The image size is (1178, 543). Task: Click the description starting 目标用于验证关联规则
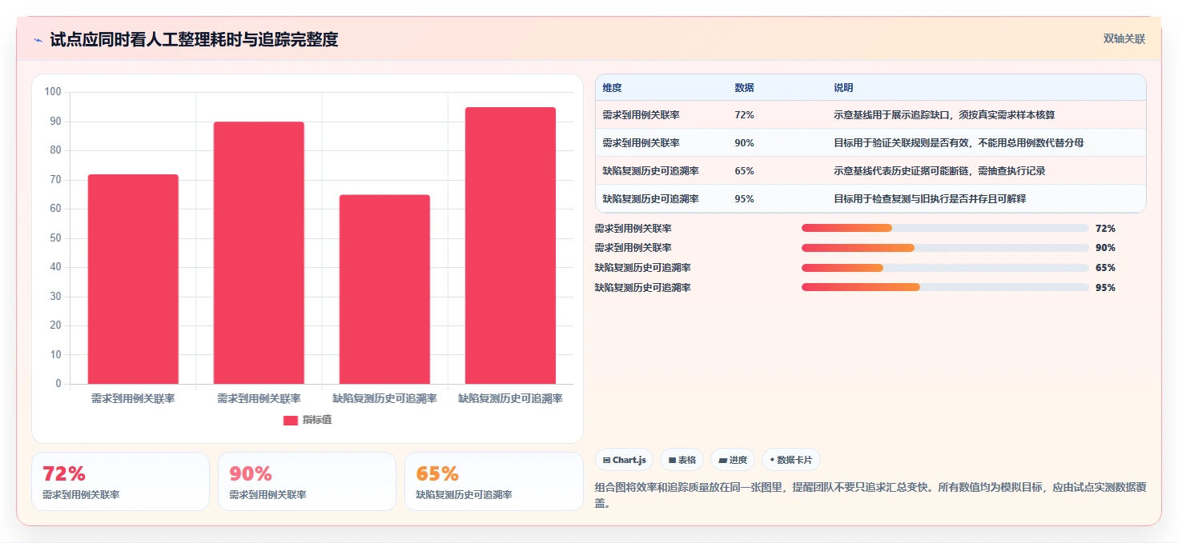point(959,143)
